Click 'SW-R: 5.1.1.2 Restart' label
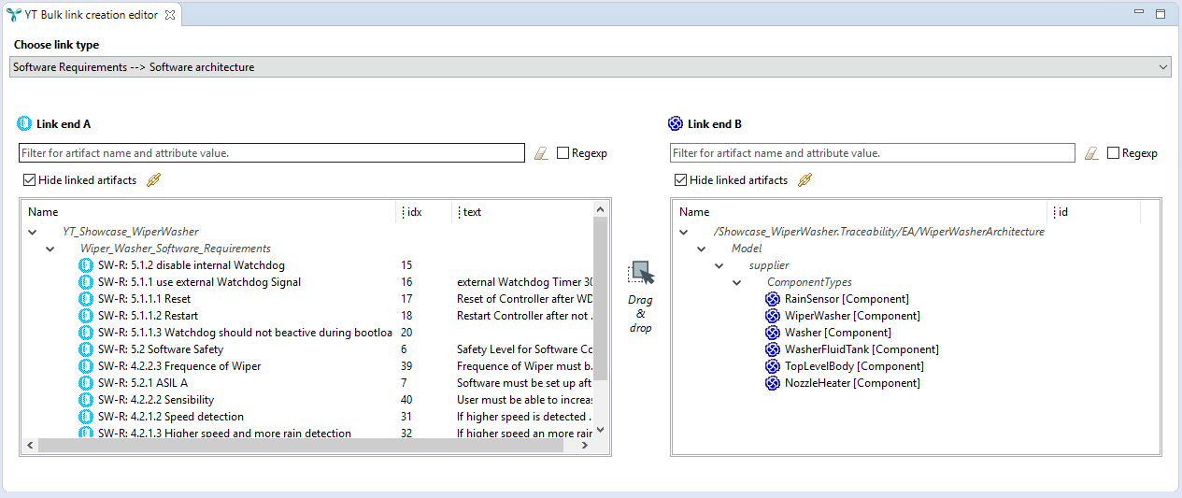 pos(148,316)
